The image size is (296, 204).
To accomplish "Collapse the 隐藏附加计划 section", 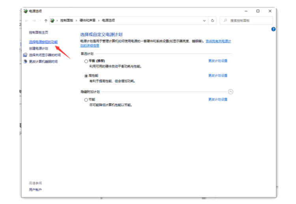I will [x=231, y=92].
